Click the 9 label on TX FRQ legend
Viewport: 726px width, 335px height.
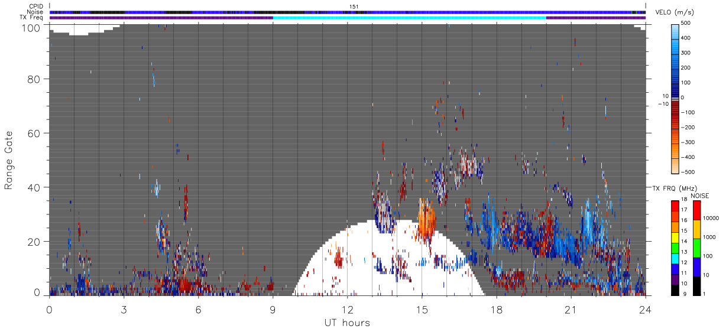point(684,294)
